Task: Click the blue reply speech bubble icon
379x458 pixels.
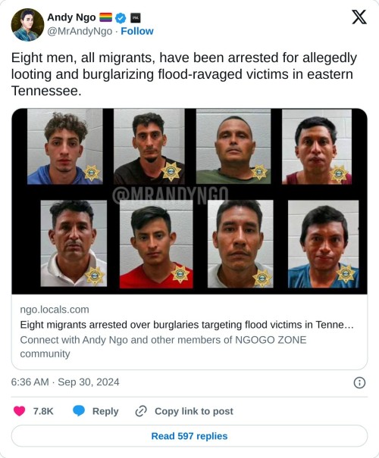Action: pyautogui.click(x=79, y=411)
